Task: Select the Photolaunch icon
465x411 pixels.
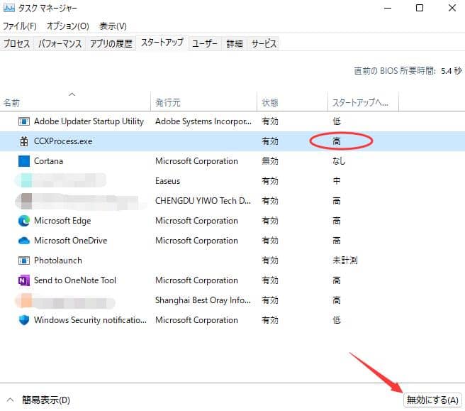Action: [23, 261]
